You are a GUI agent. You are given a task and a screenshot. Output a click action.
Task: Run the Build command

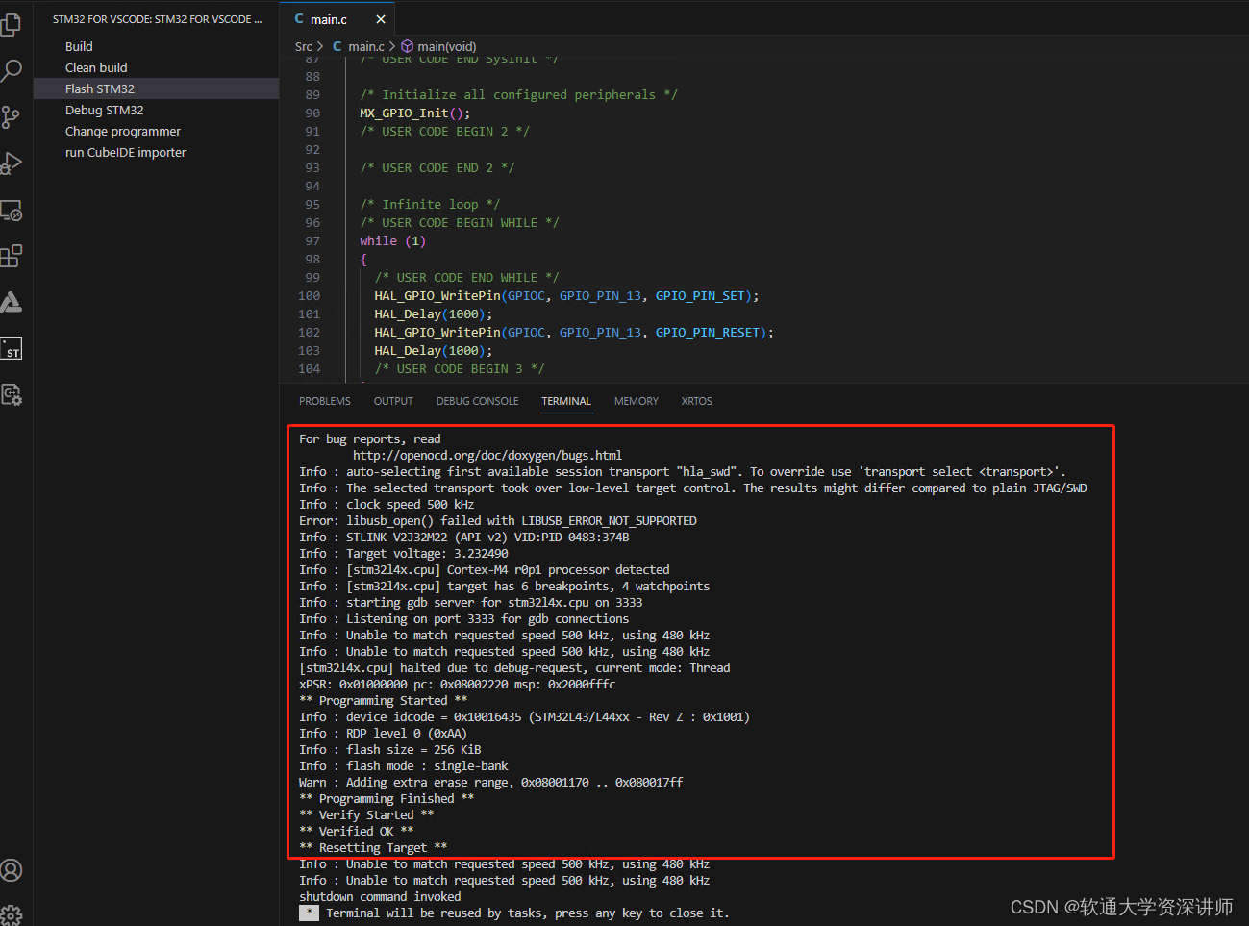coord(156,46)
